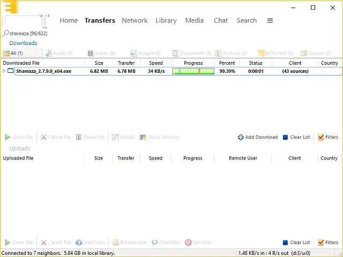Click the shareaza search magnifier icon
The image size is (343, 257).
[x=6, y=33]
